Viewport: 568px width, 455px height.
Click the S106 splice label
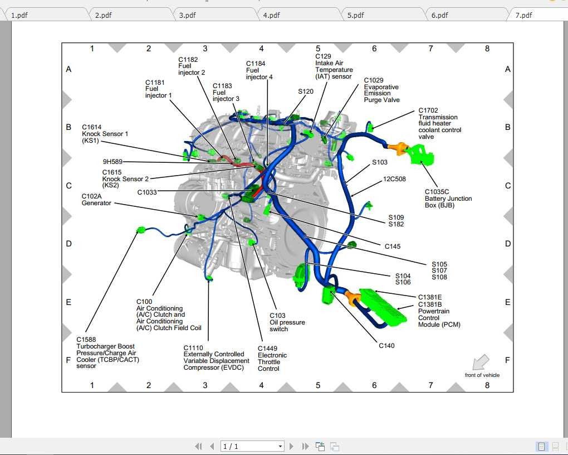pyautogui.click(x=403, y=282)
